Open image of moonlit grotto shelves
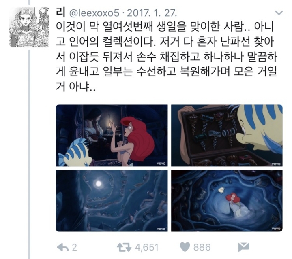The image size is (292, 259). (112, 201)
